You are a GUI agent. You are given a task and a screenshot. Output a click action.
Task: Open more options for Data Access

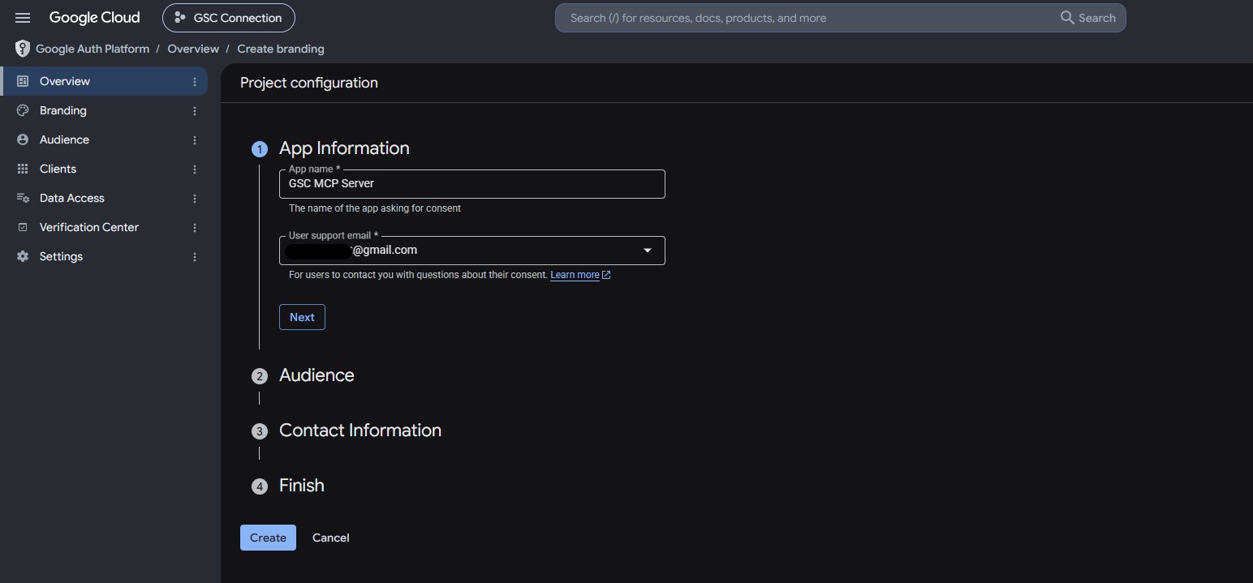pyautogui.click(x=195, y=199)
